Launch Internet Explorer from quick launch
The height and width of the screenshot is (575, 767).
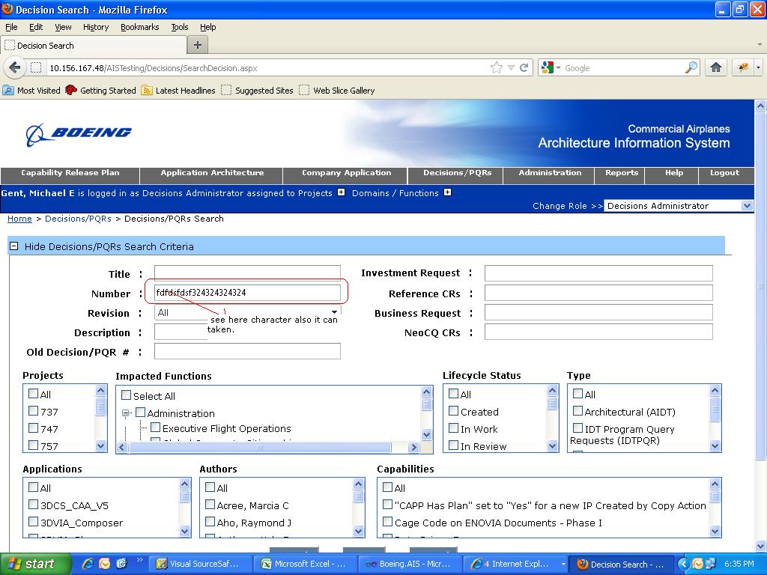tap(88, 564)
